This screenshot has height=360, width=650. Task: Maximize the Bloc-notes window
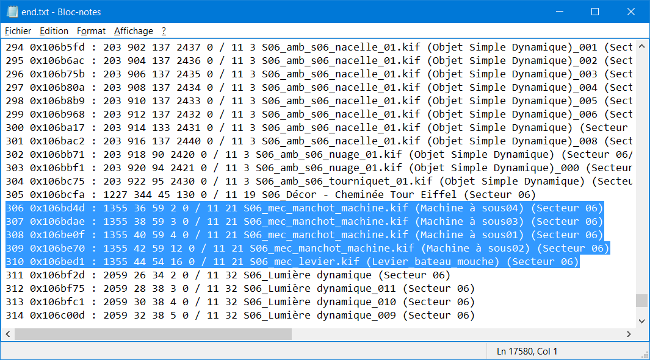click(595, 12)
